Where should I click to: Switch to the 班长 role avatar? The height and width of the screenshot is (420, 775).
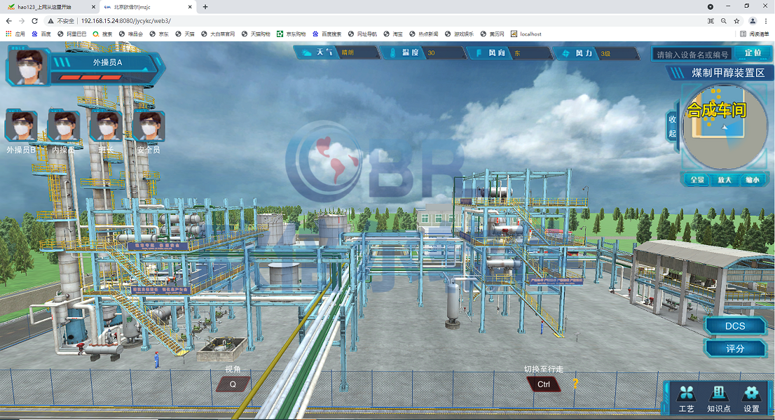(x=107, y=126)
